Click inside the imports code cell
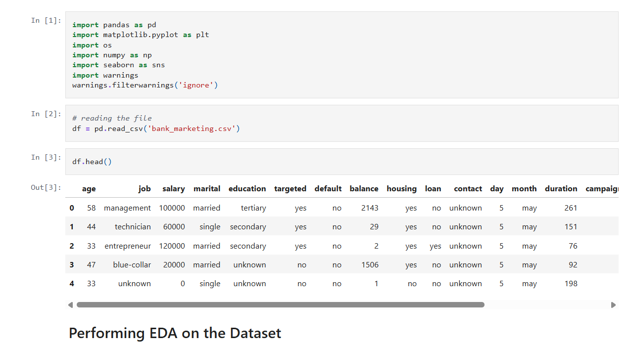The width and height of the screenshot is (631, 345). (341, 55)
